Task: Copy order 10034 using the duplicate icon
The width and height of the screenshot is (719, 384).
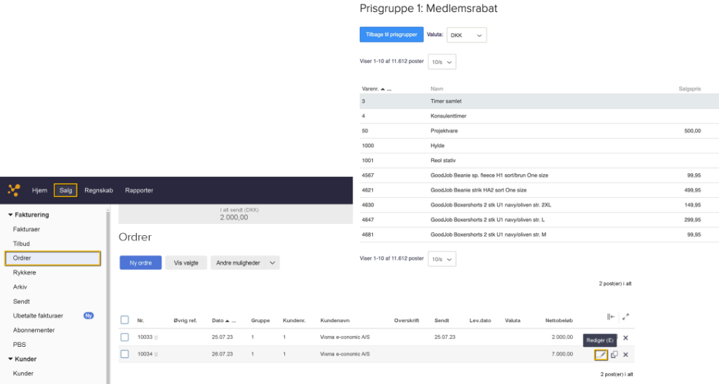Action: [x=614, y=355]
